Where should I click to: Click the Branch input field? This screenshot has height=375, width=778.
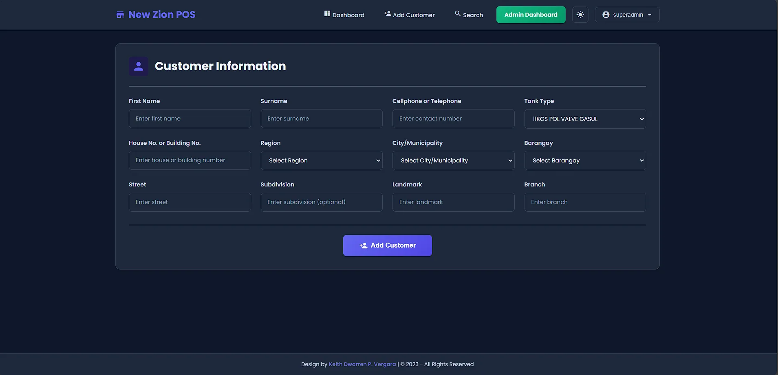pos(585,202)
